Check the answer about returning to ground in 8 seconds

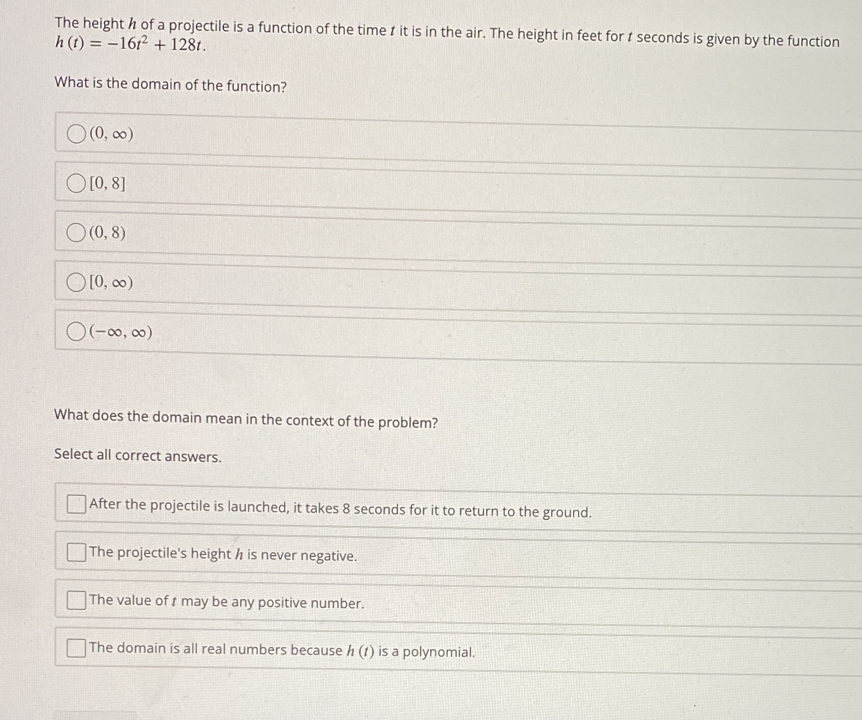click(75, 505)
